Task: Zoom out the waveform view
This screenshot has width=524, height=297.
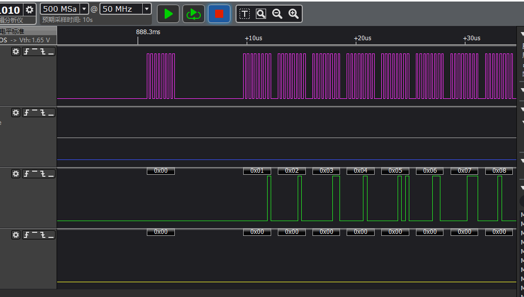Action: pyautogui.click(x=277, y=14)
